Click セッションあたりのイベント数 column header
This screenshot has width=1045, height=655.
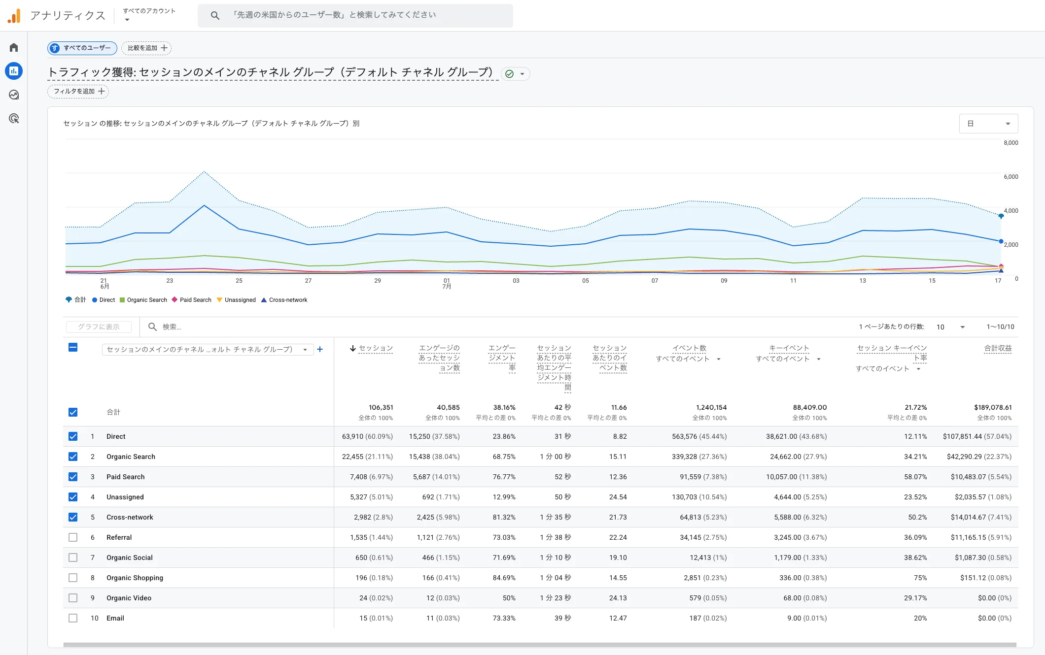pyautogui.click(x=610, y=358)
